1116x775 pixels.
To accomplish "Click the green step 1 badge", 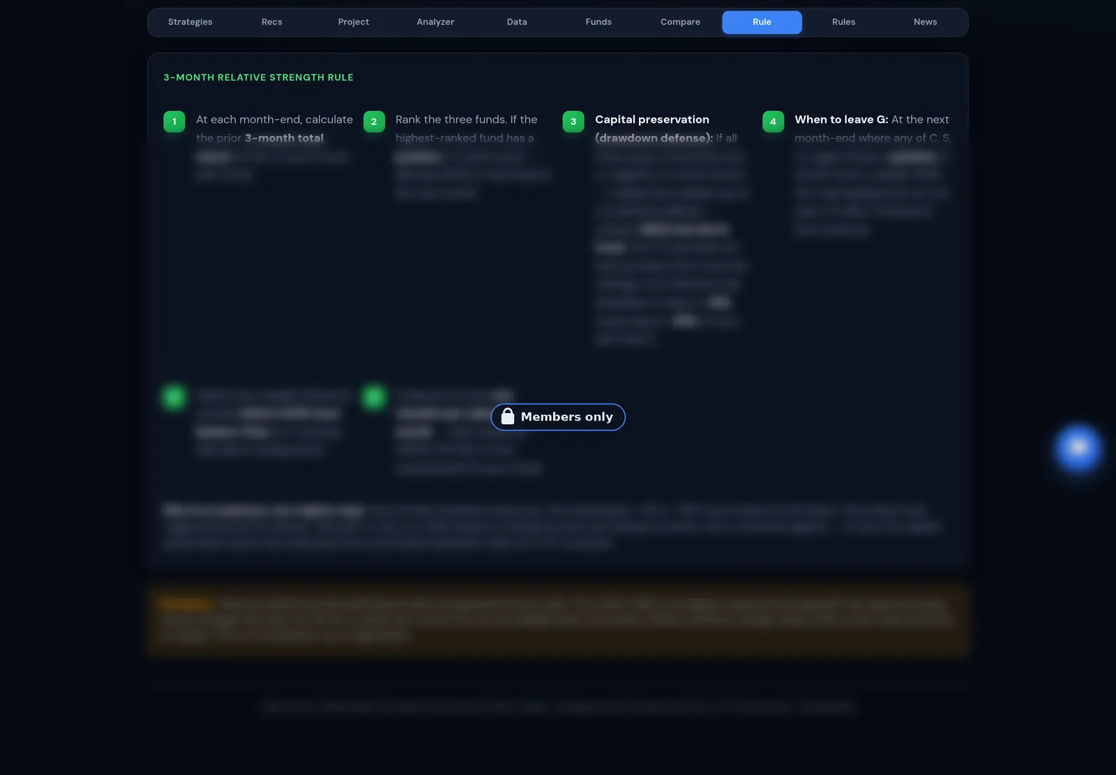I will pos(174,121).
